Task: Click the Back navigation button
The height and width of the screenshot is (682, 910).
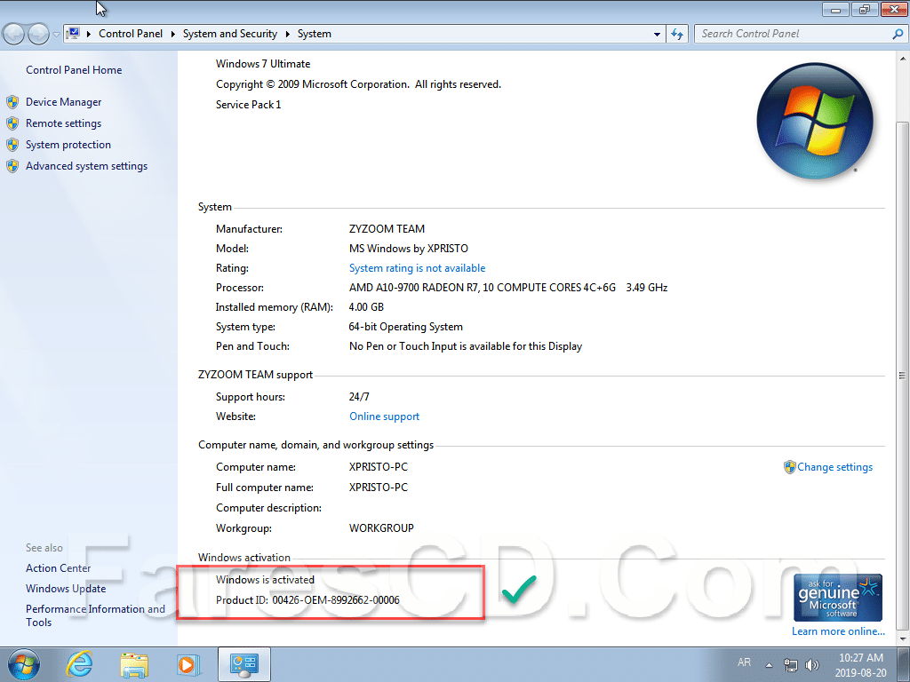Action: [14, 35]
